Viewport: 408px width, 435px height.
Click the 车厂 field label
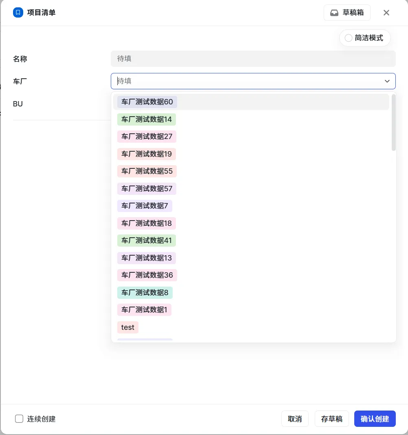(x=20, y=81)
